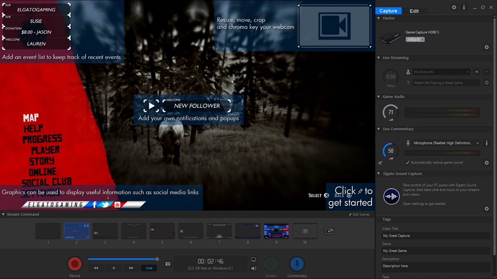Adjust the Live Commentary volume dial
The image size is (497, 279).
390,151
